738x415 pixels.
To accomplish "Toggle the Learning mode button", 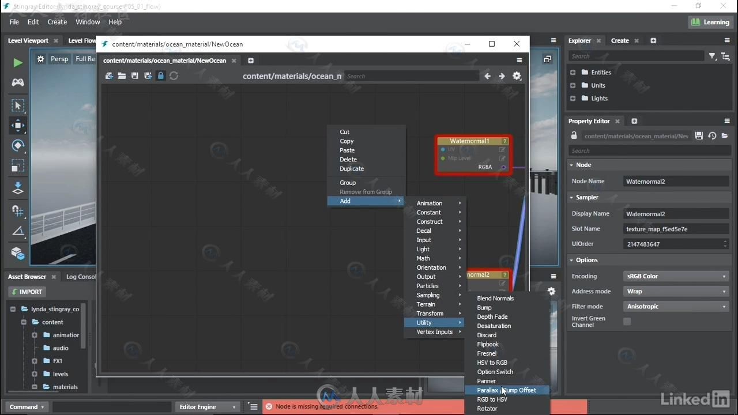I will [710, 22].
